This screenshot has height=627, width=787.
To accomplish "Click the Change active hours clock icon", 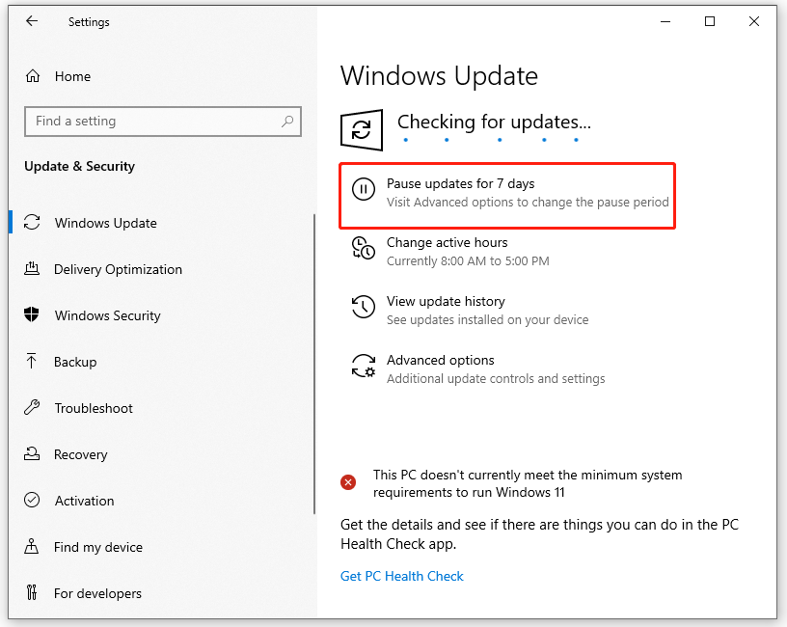I will [364, 248].
